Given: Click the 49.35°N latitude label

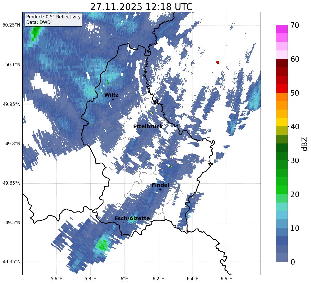Looking at the screenshot, I should point(12,262).
